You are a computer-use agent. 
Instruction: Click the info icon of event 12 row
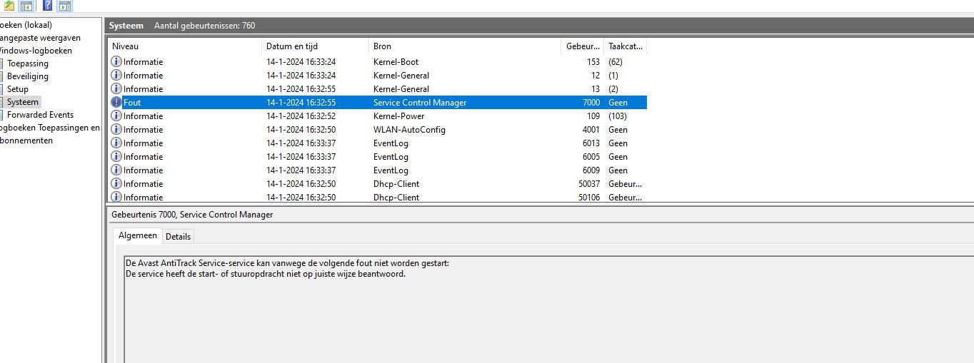[116, 75]
